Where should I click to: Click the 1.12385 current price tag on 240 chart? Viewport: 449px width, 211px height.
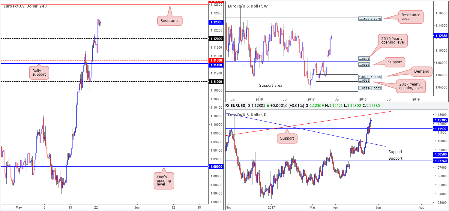tap(216, 22)
